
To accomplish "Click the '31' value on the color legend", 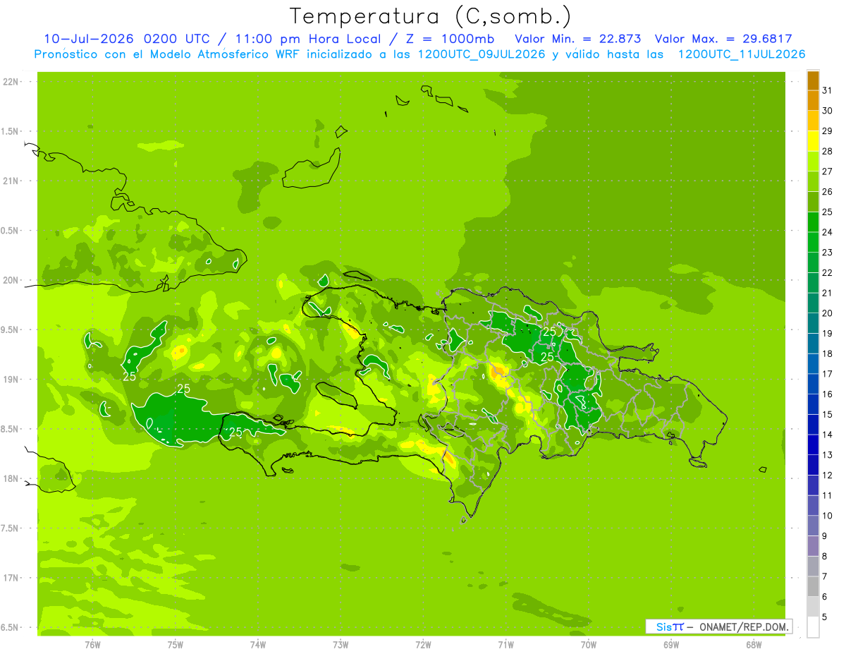I will point(828,90).
